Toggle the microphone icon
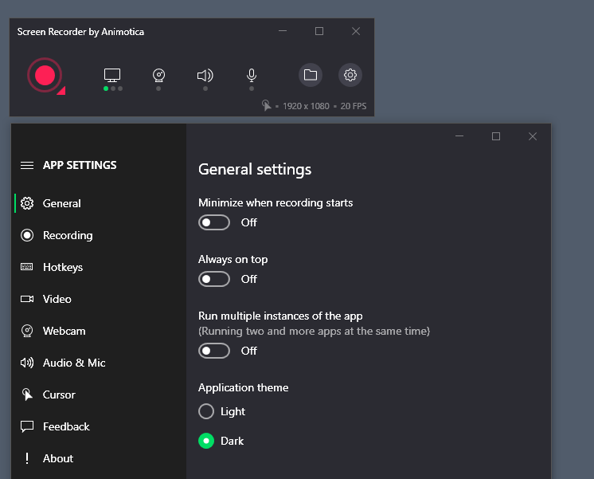 [x=252, y=76]
